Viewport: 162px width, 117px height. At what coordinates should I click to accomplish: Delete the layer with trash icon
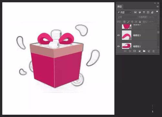click(154, 51)
